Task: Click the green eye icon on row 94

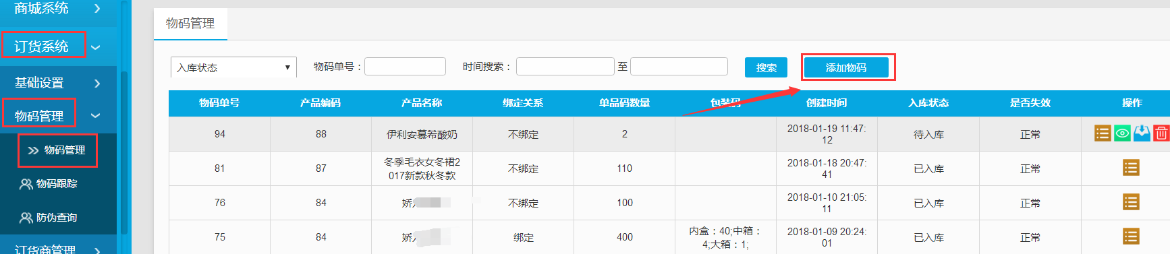Action: click(1122, 133)
